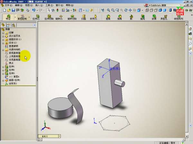Select the 拔模 draft tool
Viewport: 193px width, 144px height.
pos(154,17)
